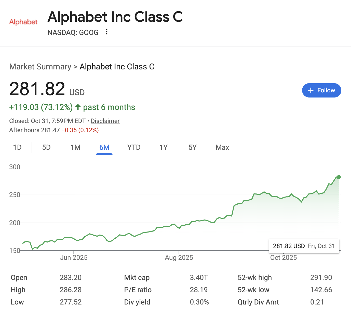Click the green up arrow indicator

[x=78, y=107]
